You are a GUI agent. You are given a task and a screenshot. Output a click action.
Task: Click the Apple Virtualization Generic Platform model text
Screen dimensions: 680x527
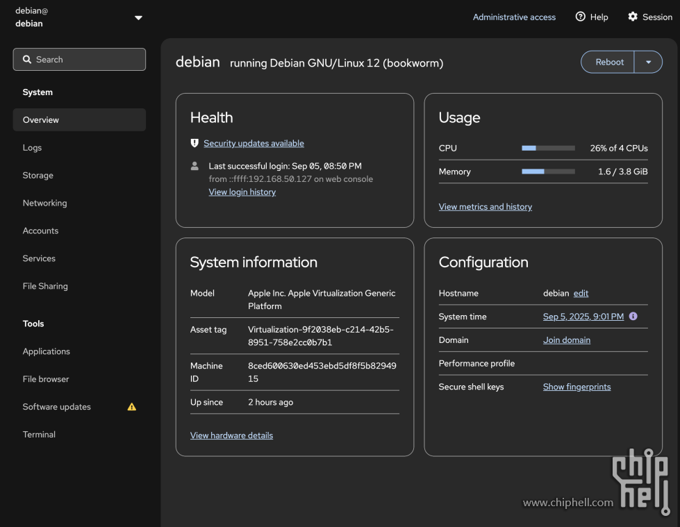point(322,299)
